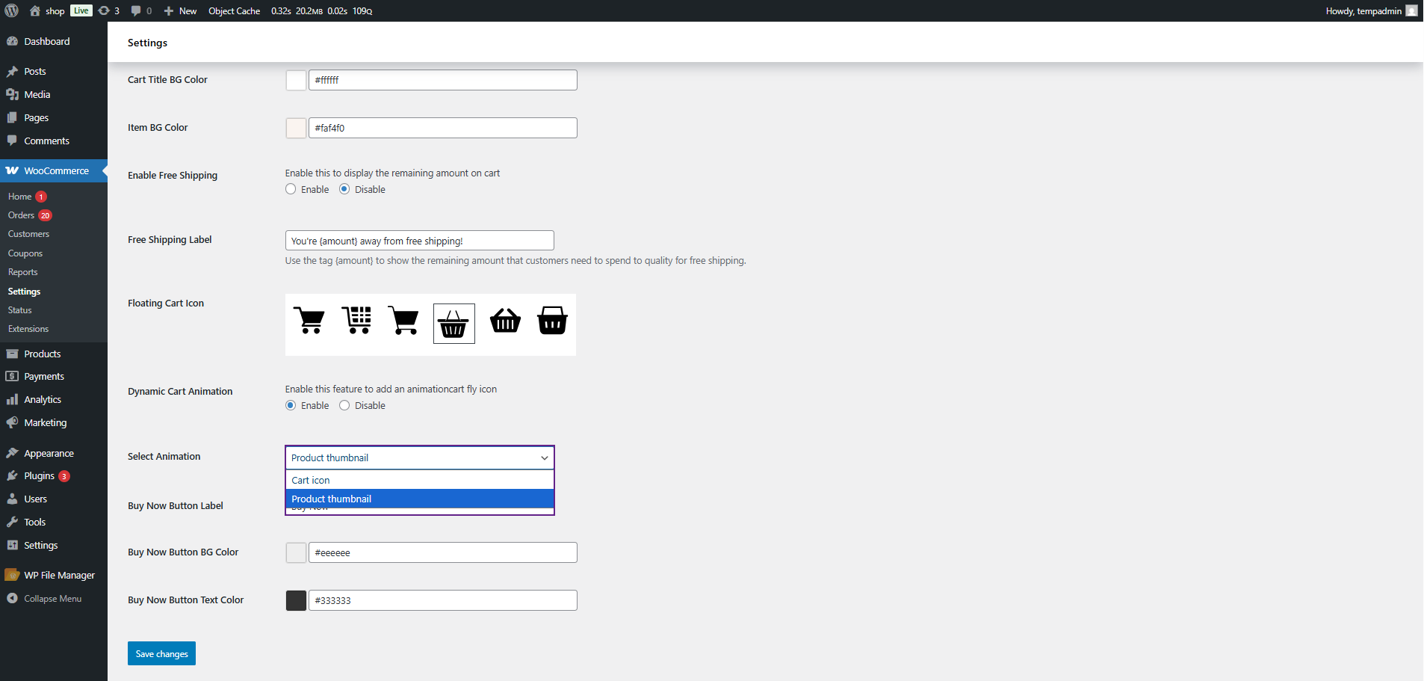Click the WordPress logo in admin bar
This screenshot has height=681, width=1424.
tap(12, 10)
